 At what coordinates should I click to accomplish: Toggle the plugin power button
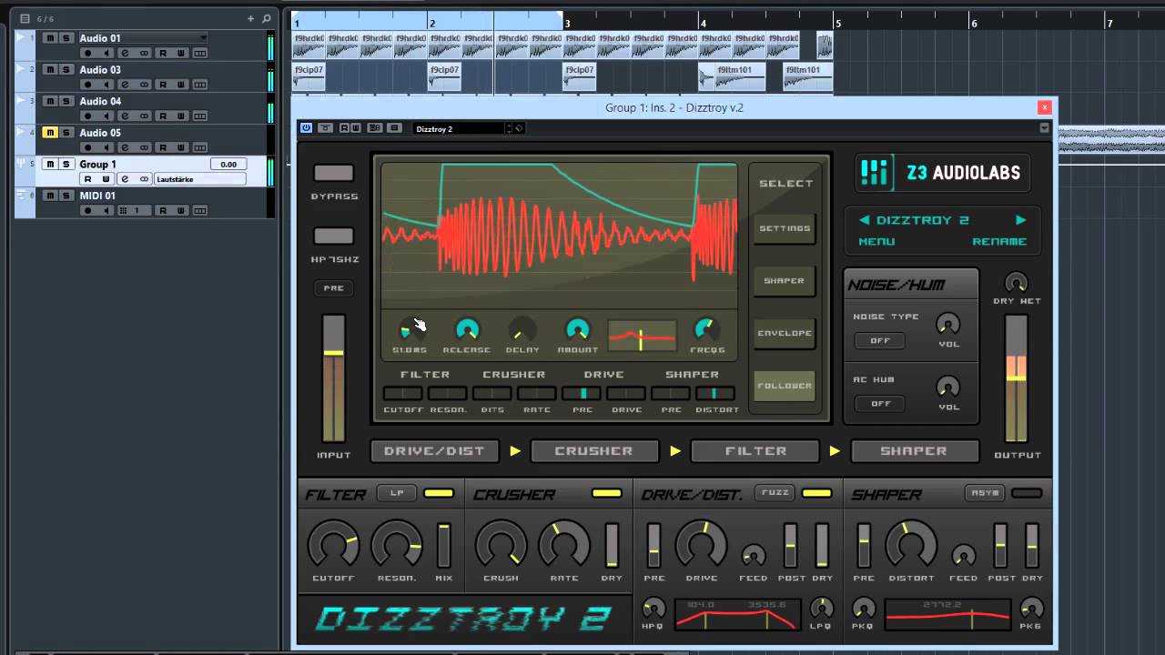306,128
